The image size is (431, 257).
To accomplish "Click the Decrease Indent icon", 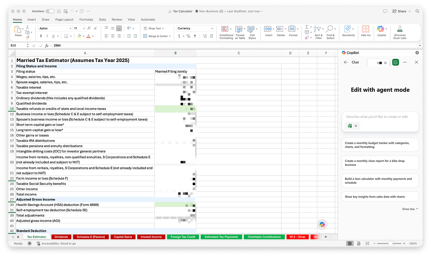I will click(x=129, y=36).
